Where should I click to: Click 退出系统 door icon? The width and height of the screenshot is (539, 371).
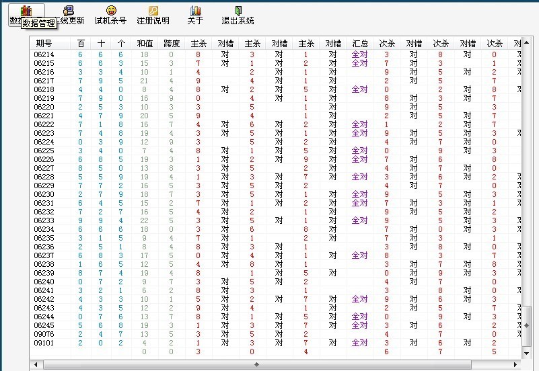238,11
